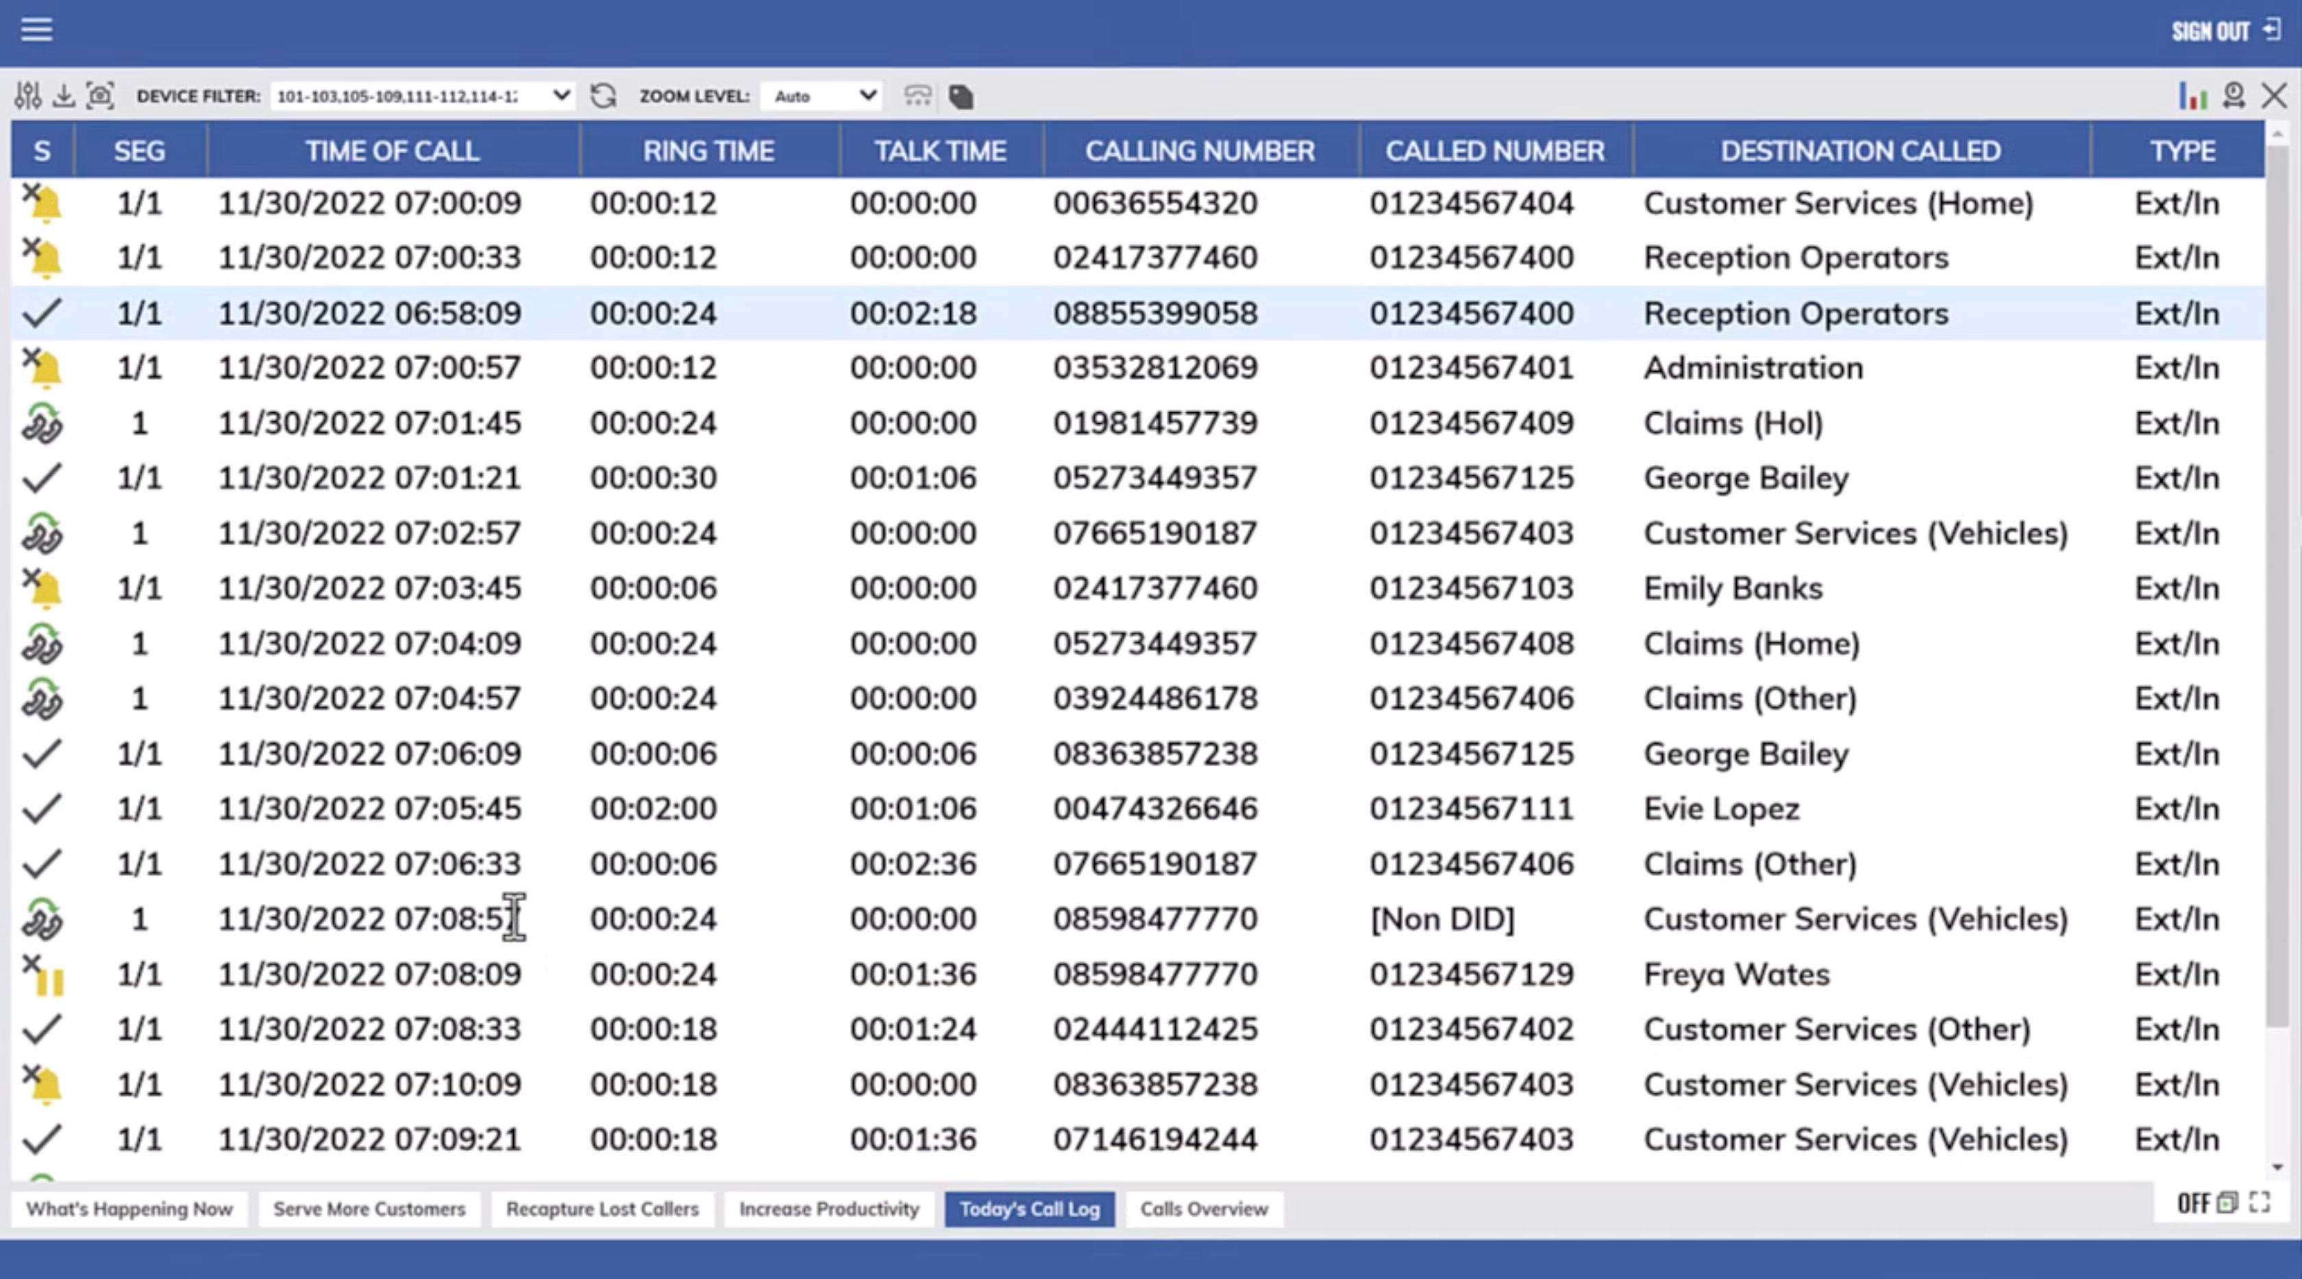Image resolution: width=2302 pixels, height=1279 pixels.
Task: Switch to Calls Overview tab
Action: click(1204, 1209)
